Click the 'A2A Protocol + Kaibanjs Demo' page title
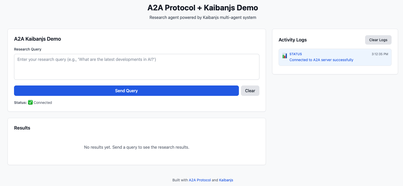This screenshot has width=403, height=186. 203,8
